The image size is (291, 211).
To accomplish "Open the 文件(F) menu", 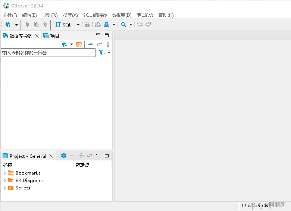I will pyautogui.click(x=10, y=15).
